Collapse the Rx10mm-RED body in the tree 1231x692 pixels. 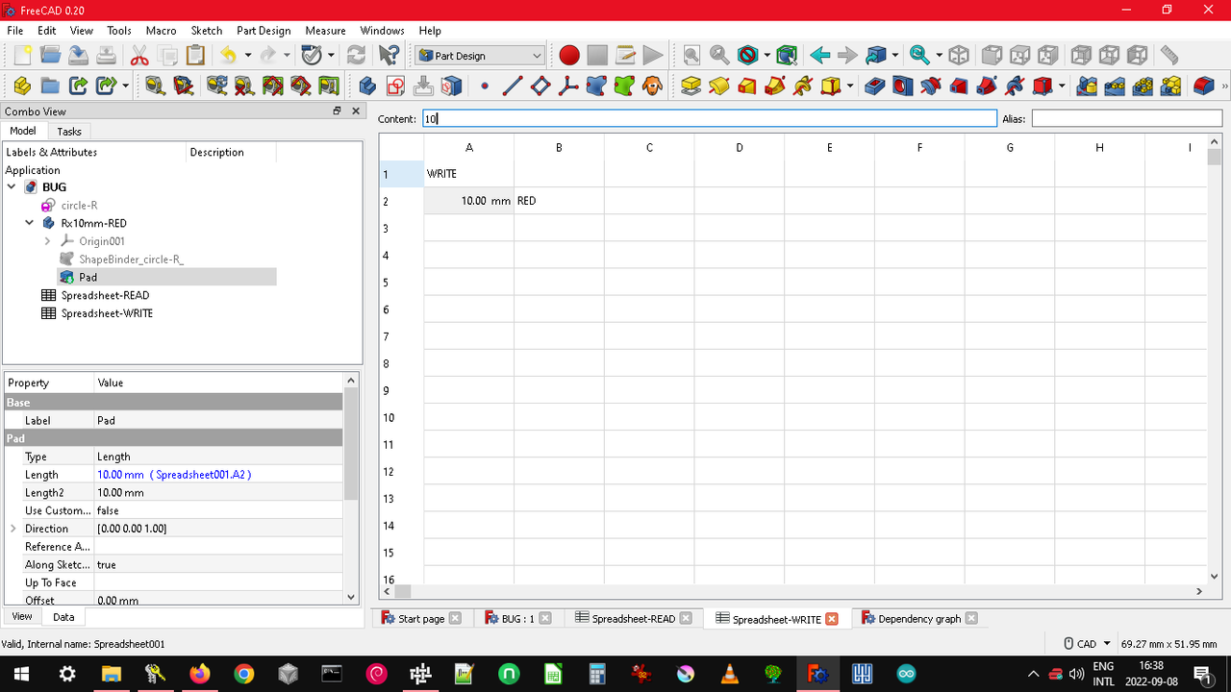point(29,223)
